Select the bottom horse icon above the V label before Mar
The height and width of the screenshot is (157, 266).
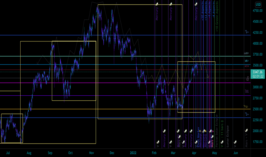coord(170,142)
